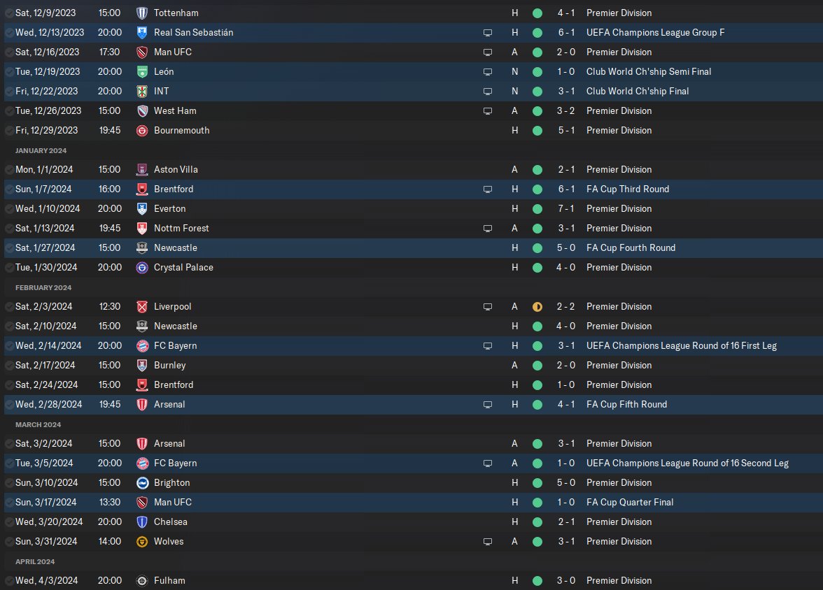
Task: Click the Tottenham club badge icon
Action: click(141, 13)
